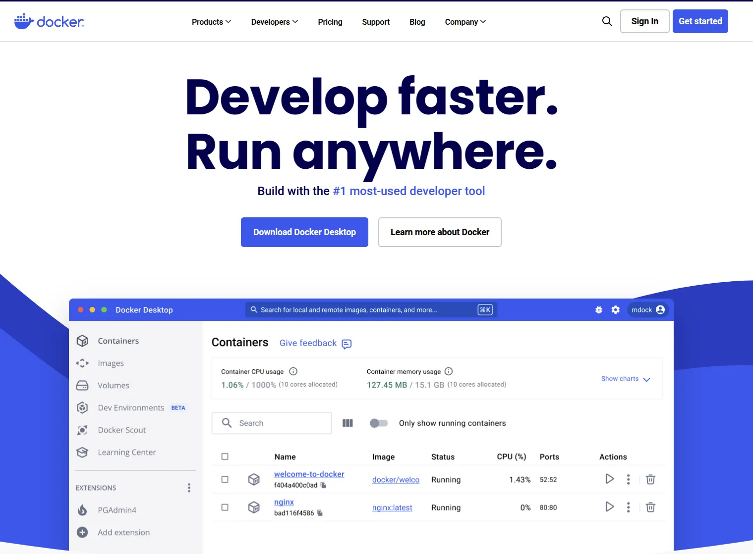Copy the nginx container ID icon

pyautogui.click(x=320, y=513)
